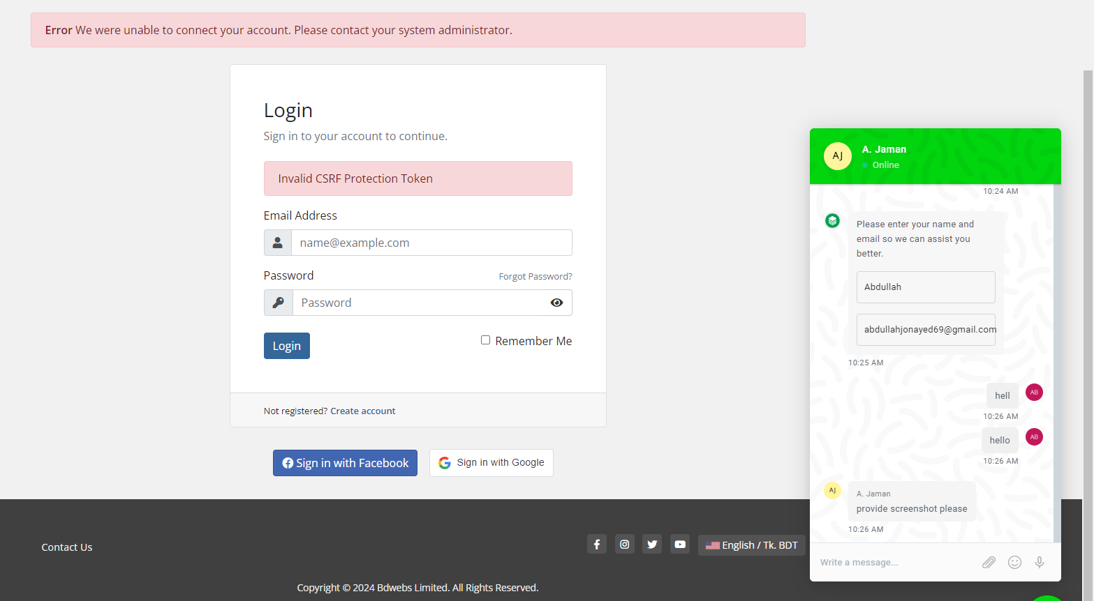Click the small AJ avatar beside agent message
The height and width of the screenshot is (601, 1094).
(832, 490)
